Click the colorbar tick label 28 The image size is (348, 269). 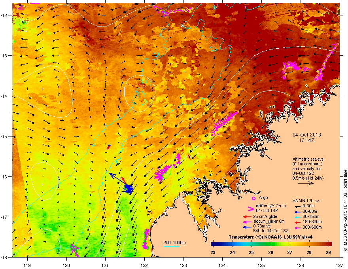pos(309,252)
